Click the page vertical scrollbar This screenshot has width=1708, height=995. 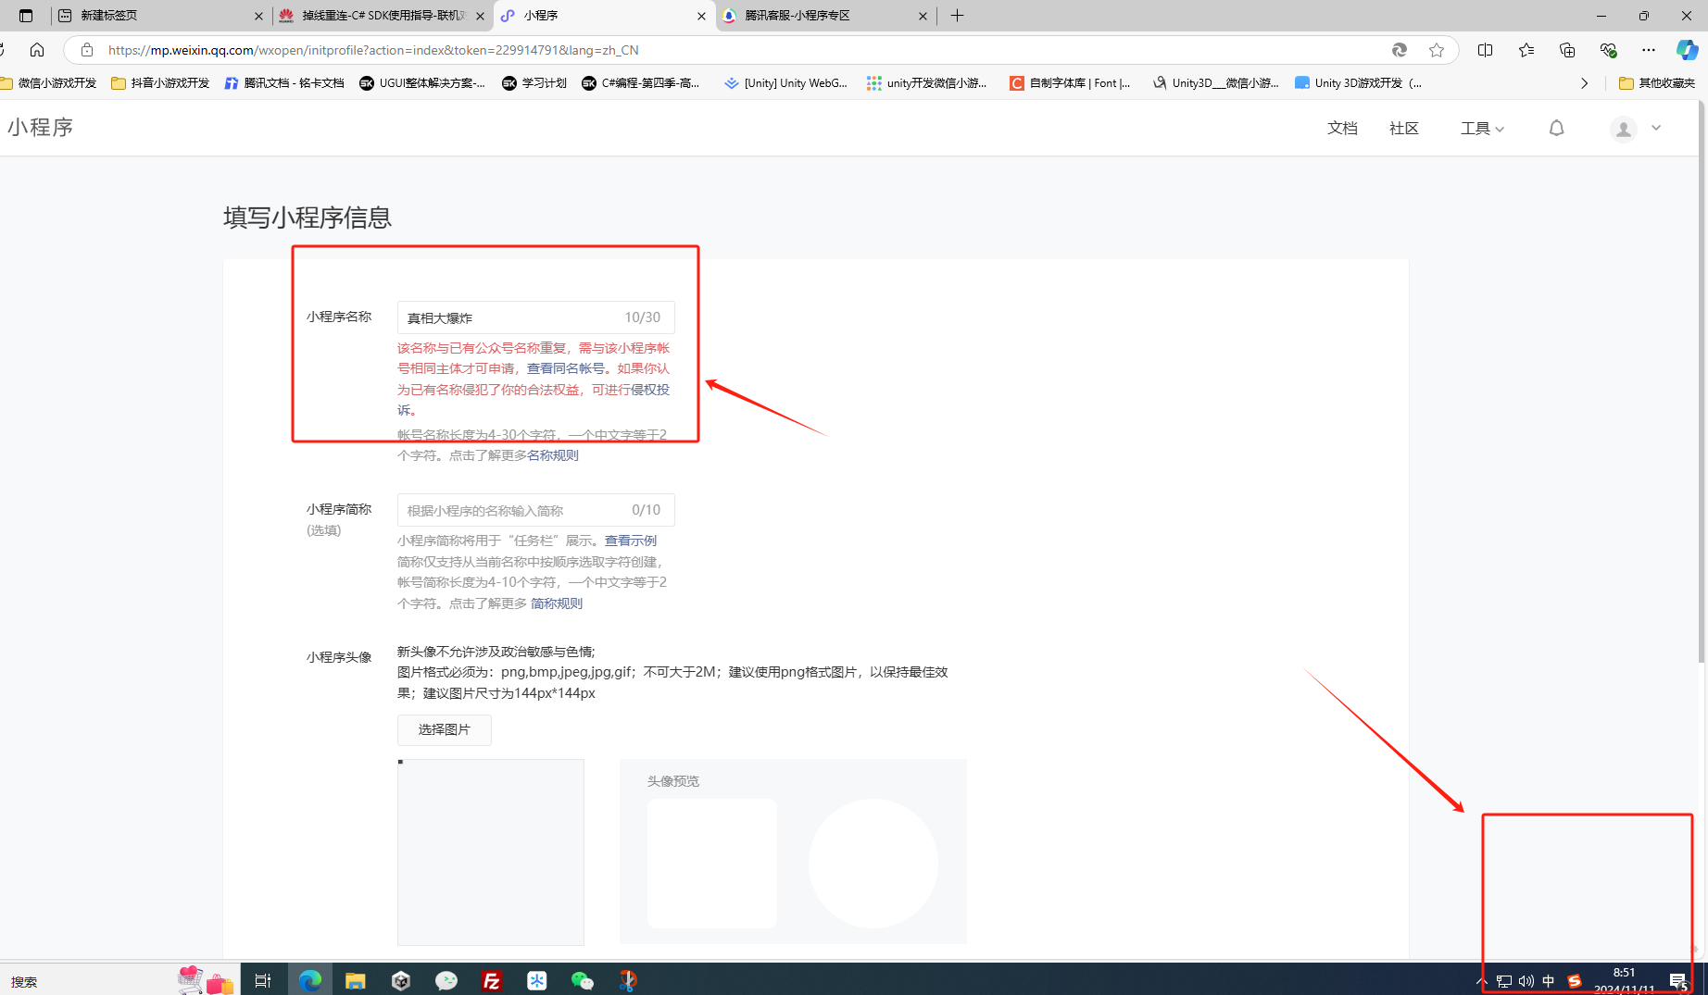(x=1702, y=381)
